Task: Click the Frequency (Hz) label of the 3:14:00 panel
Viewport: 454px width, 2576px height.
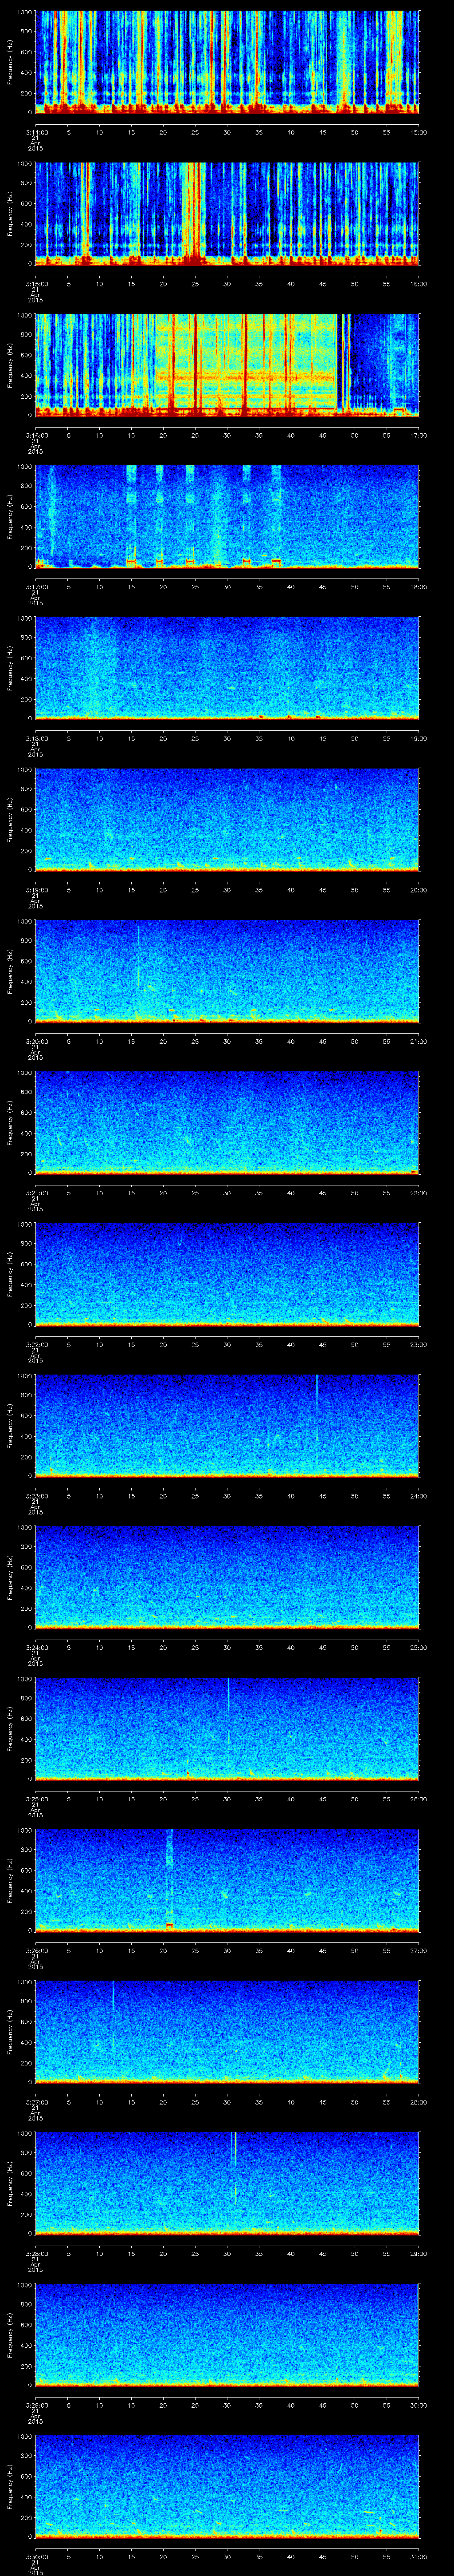Action: 10,62
